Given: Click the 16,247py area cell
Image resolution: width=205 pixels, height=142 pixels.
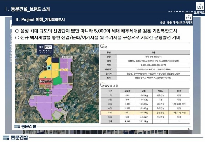Looking at the screenshot, I should 144,108.
